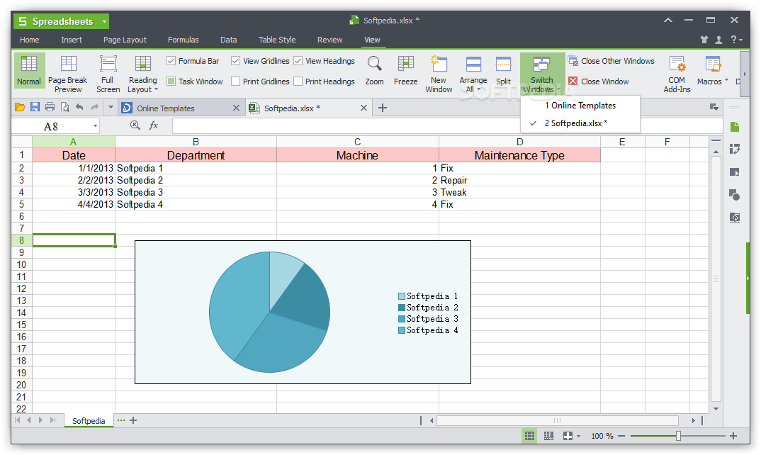Click the magnifier icon beside fx
Screen dimensions: 761x455
coord(135,125)
